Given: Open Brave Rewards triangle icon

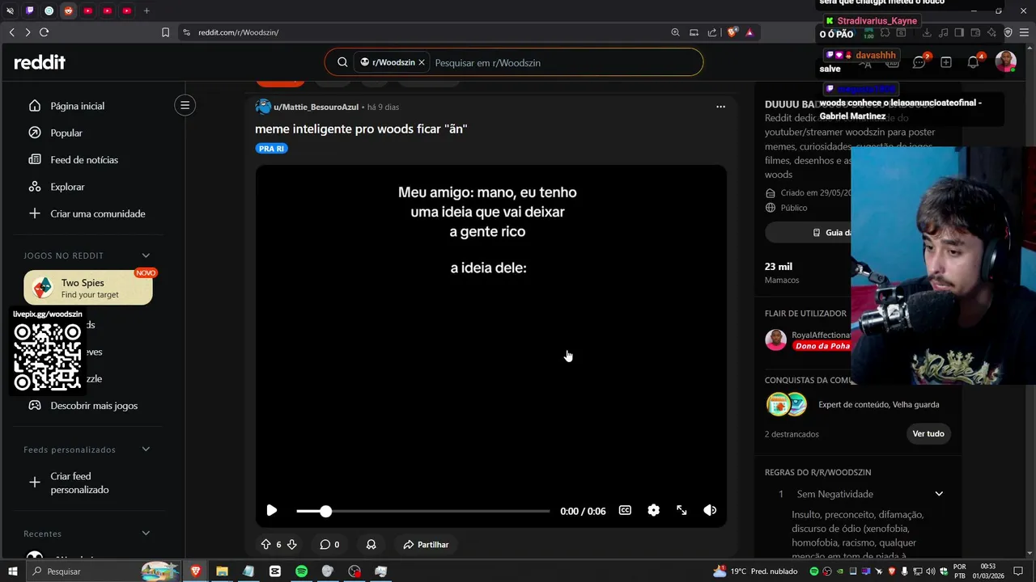Looking at the screenshot, I should point(749,32).
